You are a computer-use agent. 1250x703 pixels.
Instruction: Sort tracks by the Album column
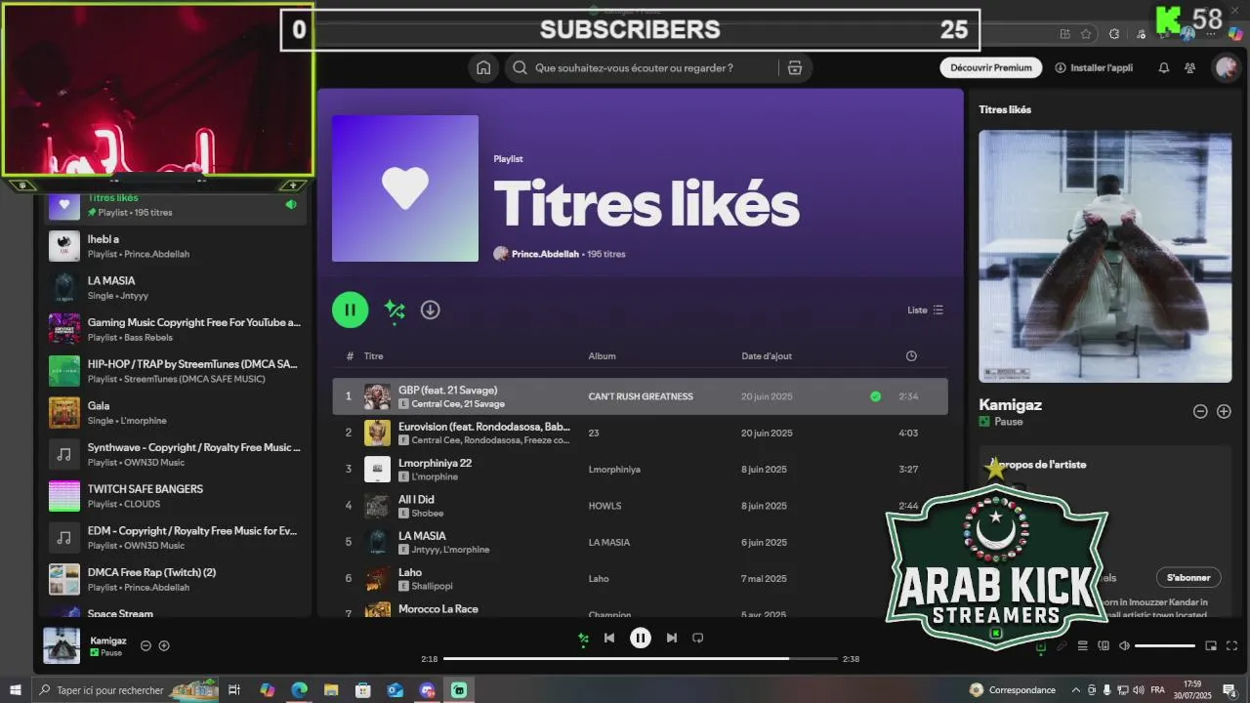[602, 356]
